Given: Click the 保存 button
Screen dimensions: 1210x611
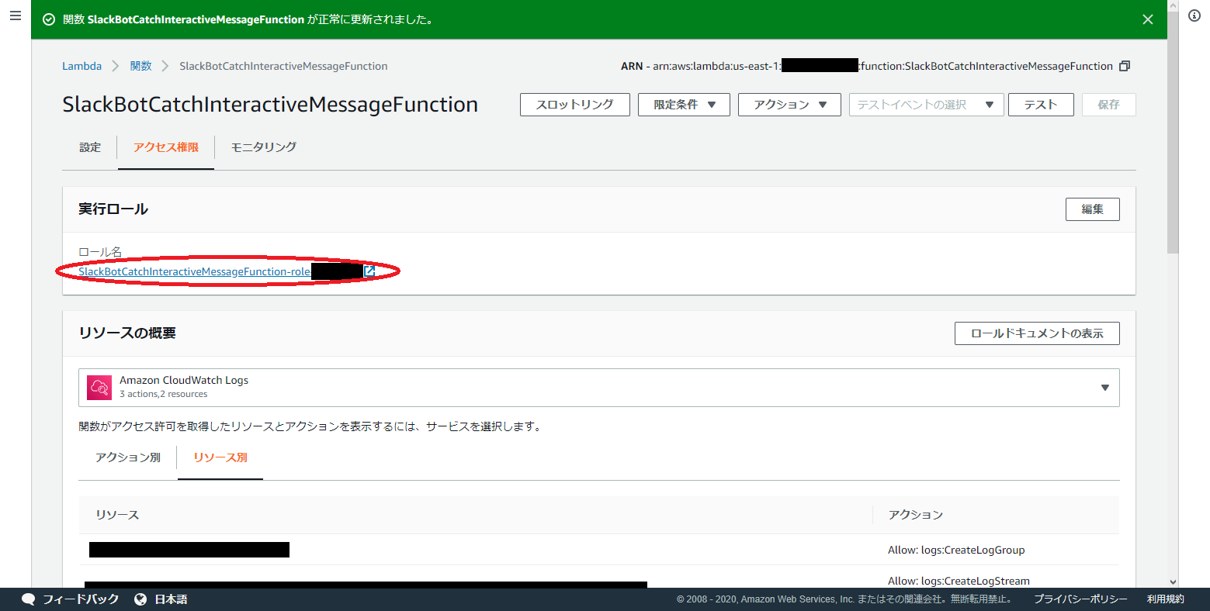Looking at the screenshot, I should click(1108, 105).
